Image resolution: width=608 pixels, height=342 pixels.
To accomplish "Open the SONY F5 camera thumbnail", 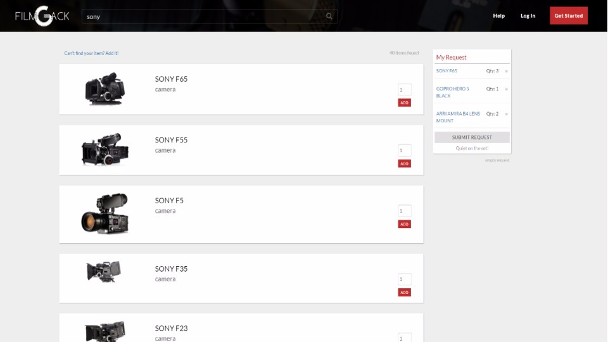I will (104, 213).
